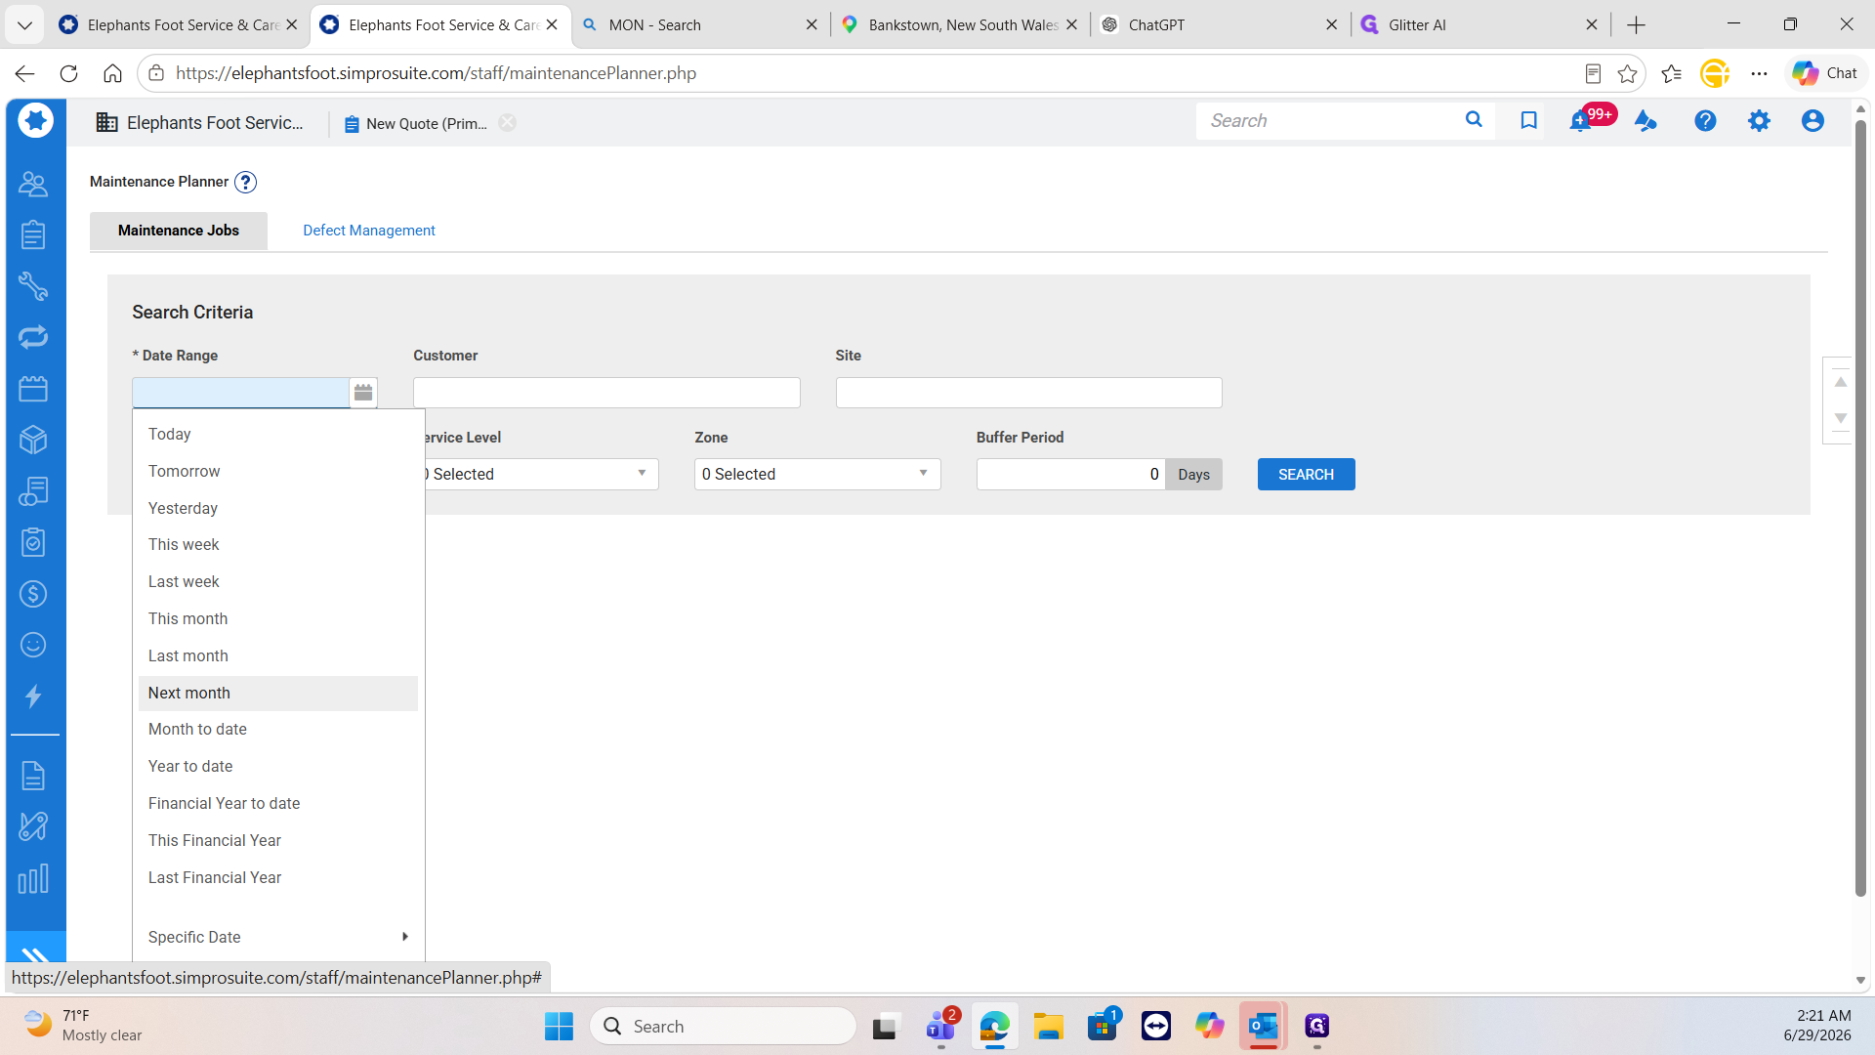Switch to Defect Management tab
The width and height of the screenshot is (1875, 1055).
[x=369, y=231]
